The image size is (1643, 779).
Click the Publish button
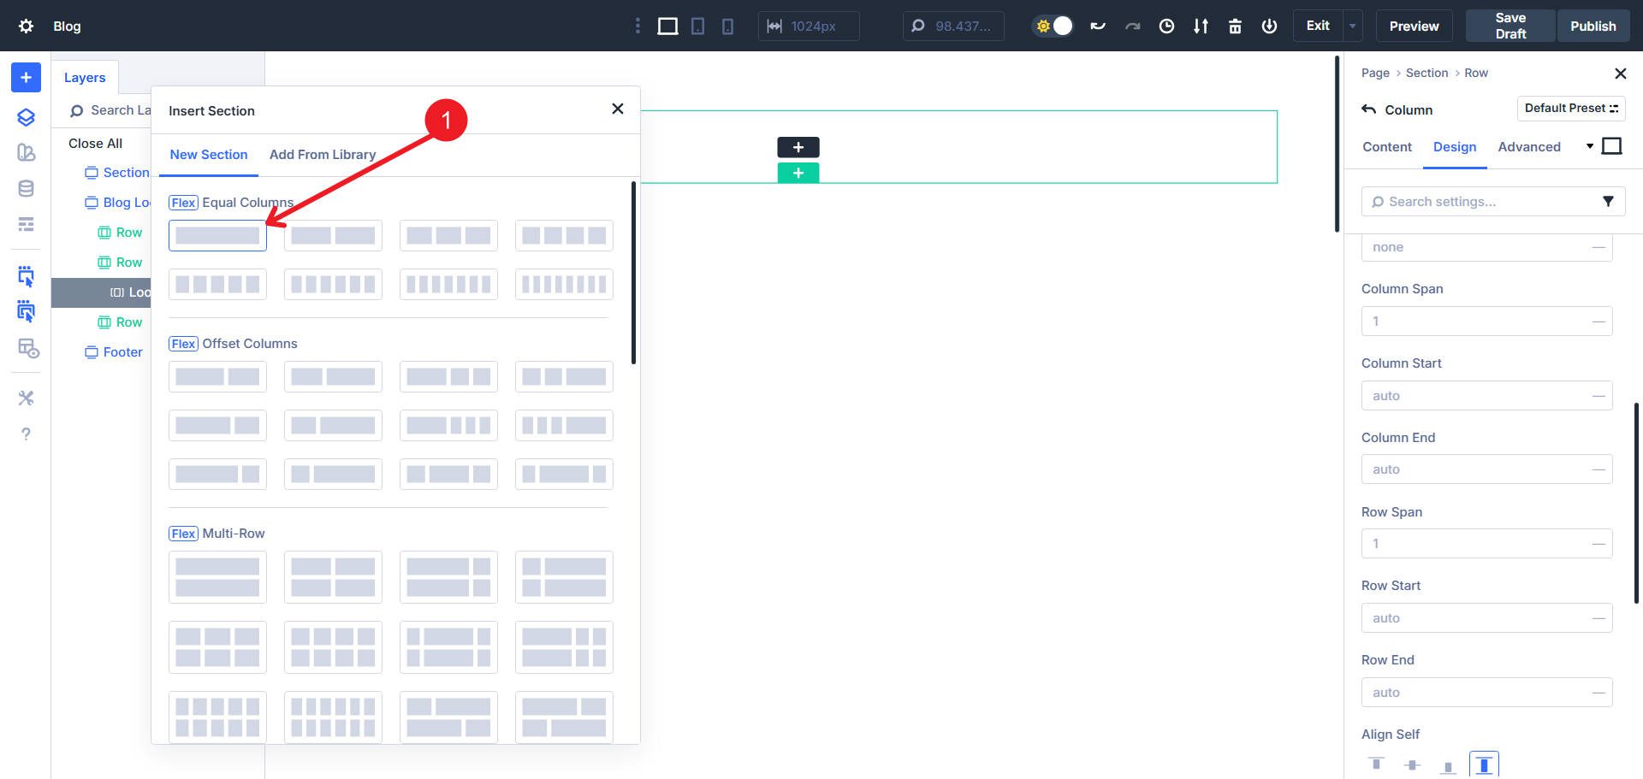[x=1593, y=26]
